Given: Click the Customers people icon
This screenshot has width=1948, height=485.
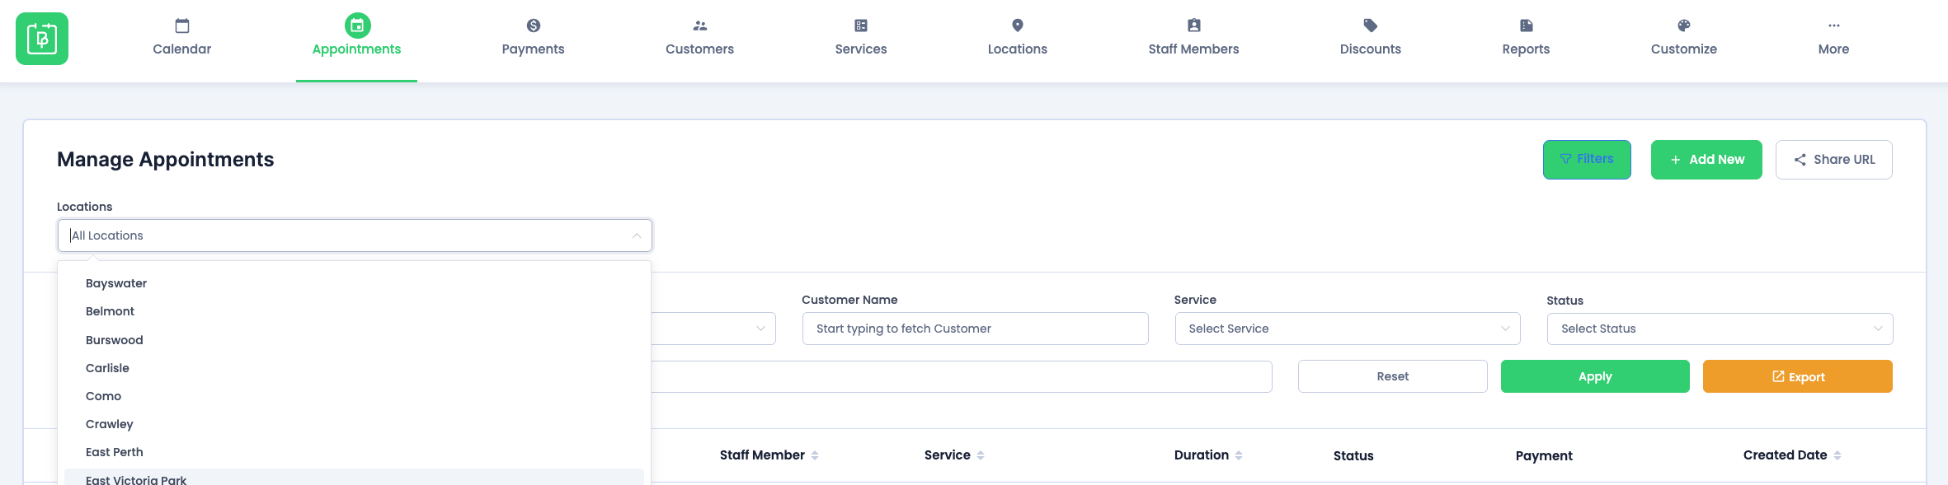Looking at the screenshot, I should tap(700, 26).
